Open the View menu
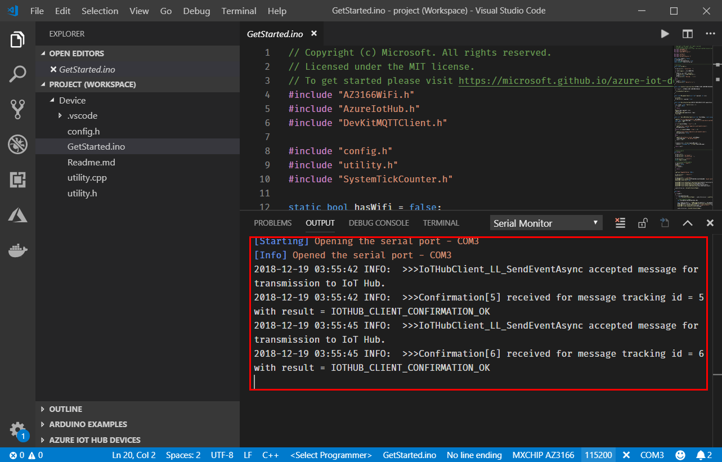Viewport: 722px width, 462px height. point(139,11)
